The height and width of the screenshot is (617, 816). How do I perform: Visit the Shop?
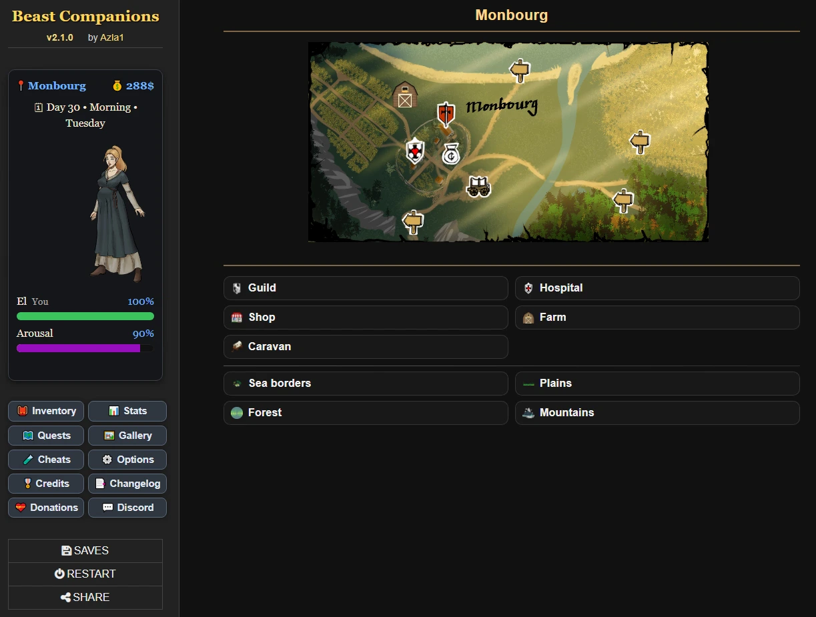coord(366,318)
